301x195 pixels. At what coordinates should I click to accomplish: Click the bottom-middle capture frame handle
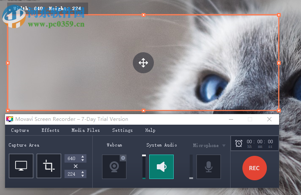click(x=143, y=110)
